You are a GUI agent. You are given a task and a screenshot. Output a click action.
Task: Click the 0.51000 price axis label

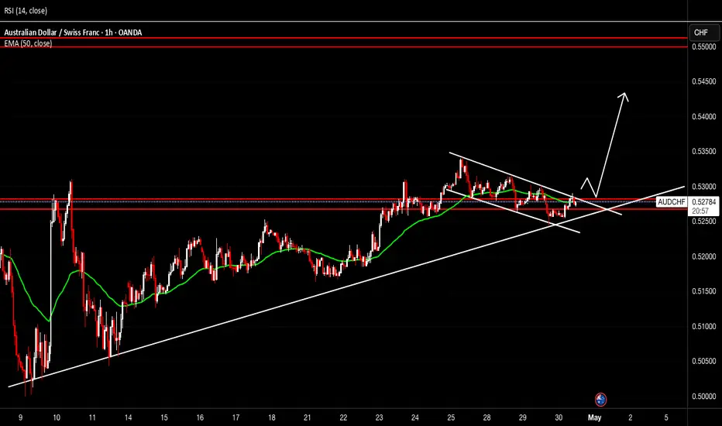[x=703, y=327]
